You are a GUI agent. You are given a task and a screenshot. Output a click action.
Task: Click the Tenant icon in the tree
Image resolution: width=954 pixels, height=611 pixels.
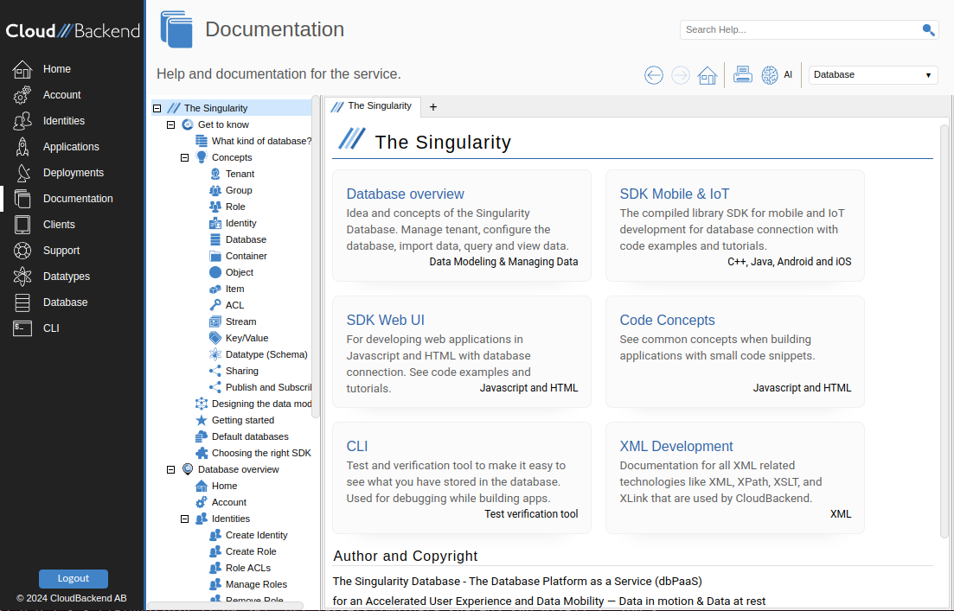[x=215, y=174]
